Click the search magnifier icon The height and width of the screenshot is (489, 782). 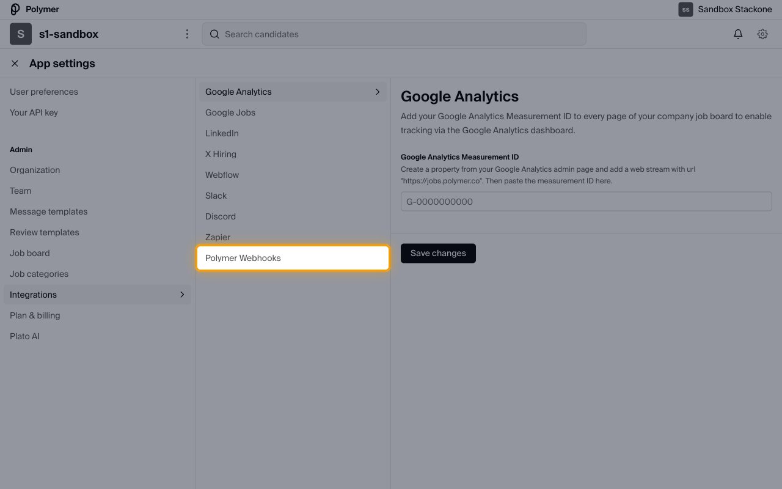[x=214, y=34]
